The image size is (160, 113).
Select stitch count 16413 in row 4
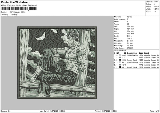(x=124, y=63)
